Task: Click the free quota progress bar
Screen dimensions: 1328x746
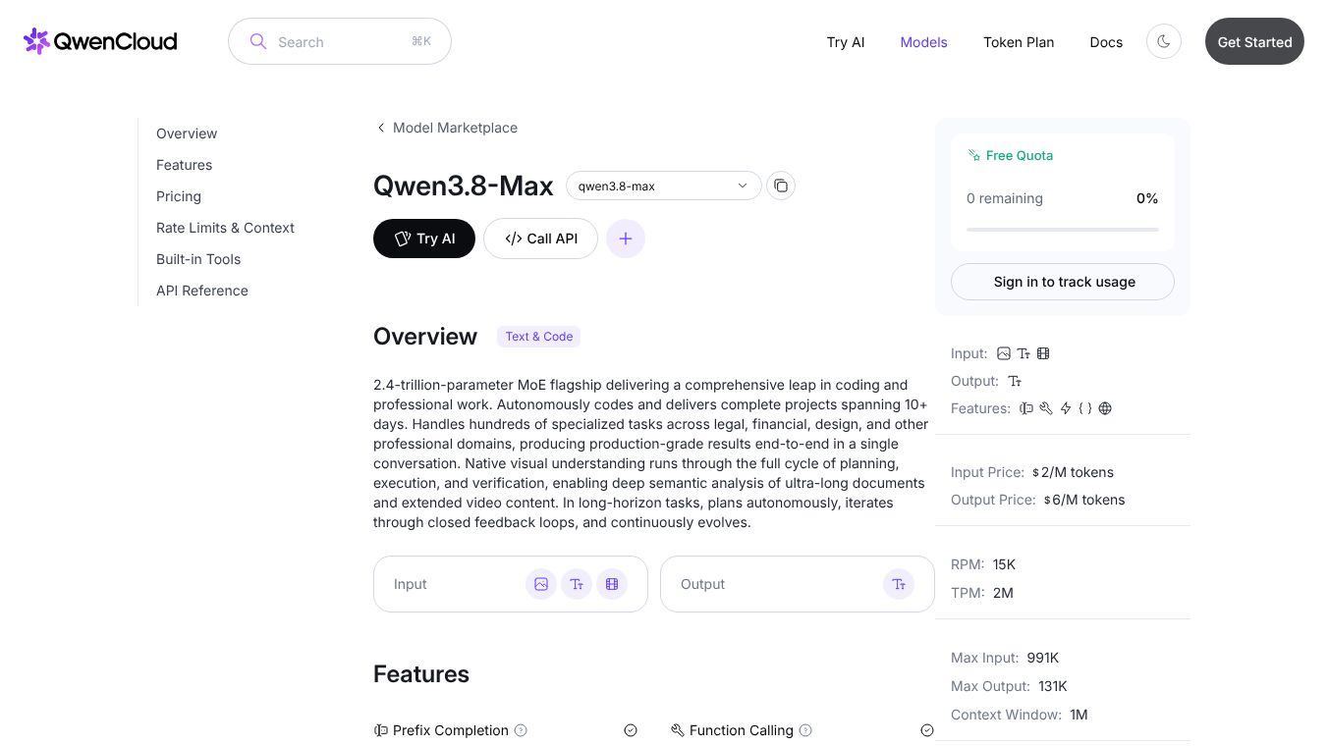Action: pos(1063,230)
